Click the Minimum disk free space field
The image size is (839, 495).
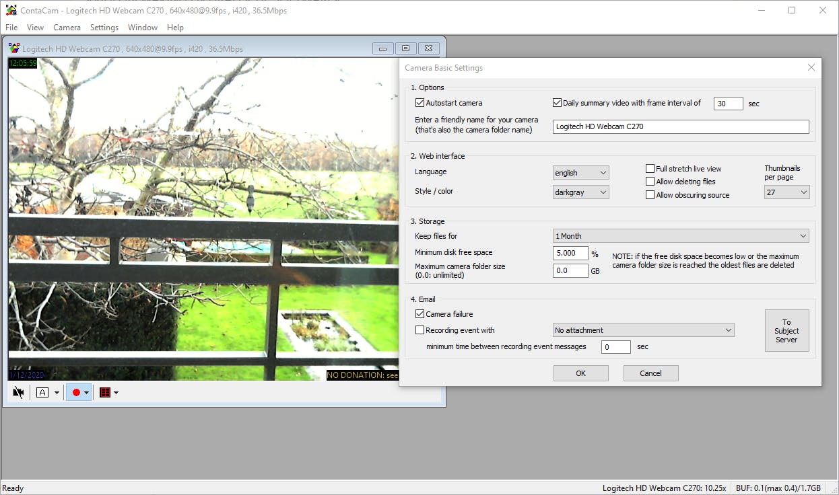pyautogui.click(x=570, y=253)
